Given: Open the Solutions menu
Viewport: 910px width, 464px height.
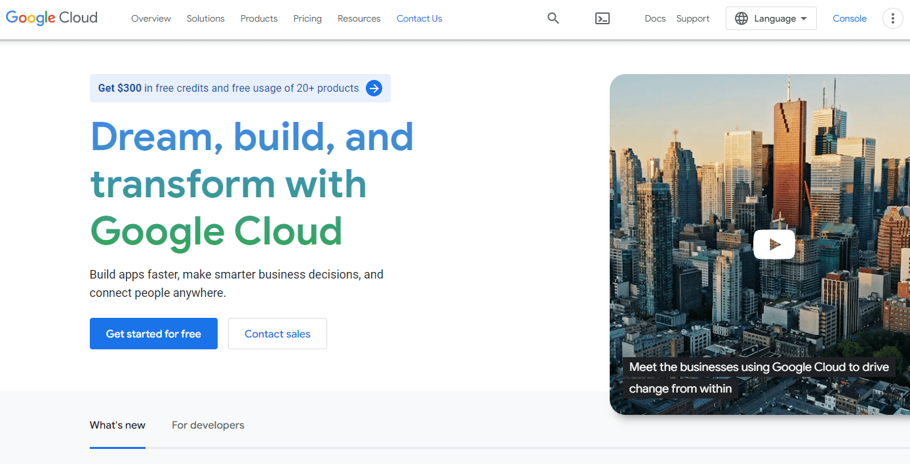Looking at the screenshot, I should pos(206,18).
